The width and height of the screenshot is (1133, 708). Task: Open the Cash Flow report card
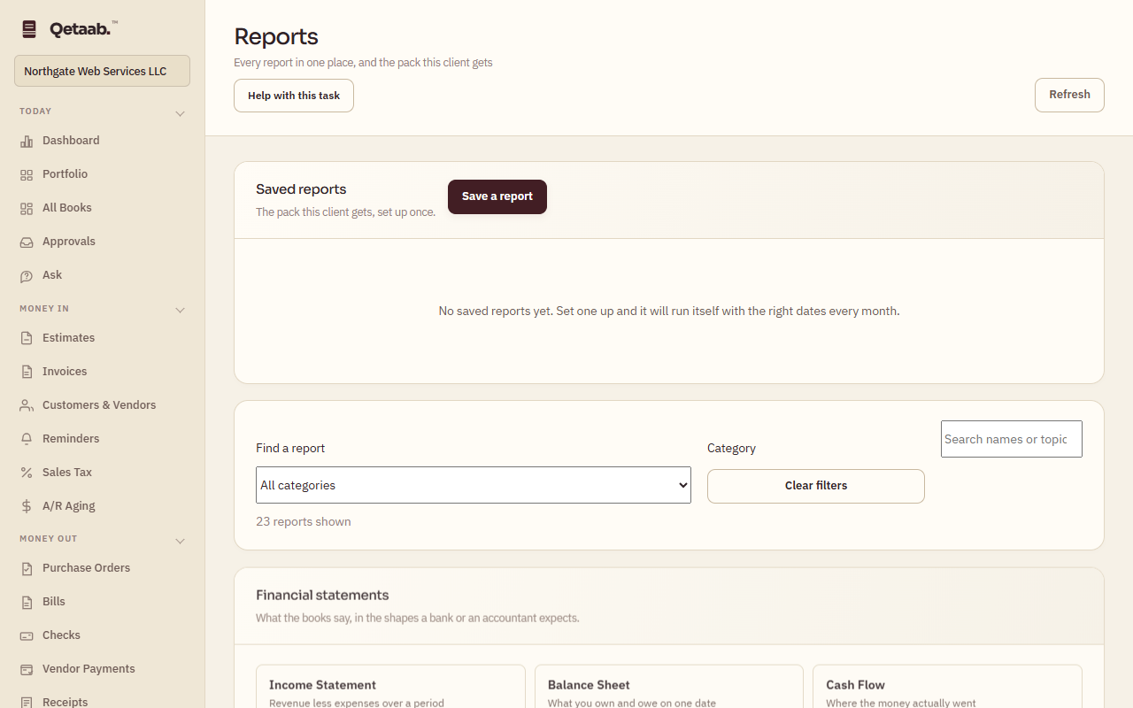point(947,687)
